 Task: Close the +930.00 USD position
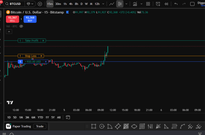46,62
